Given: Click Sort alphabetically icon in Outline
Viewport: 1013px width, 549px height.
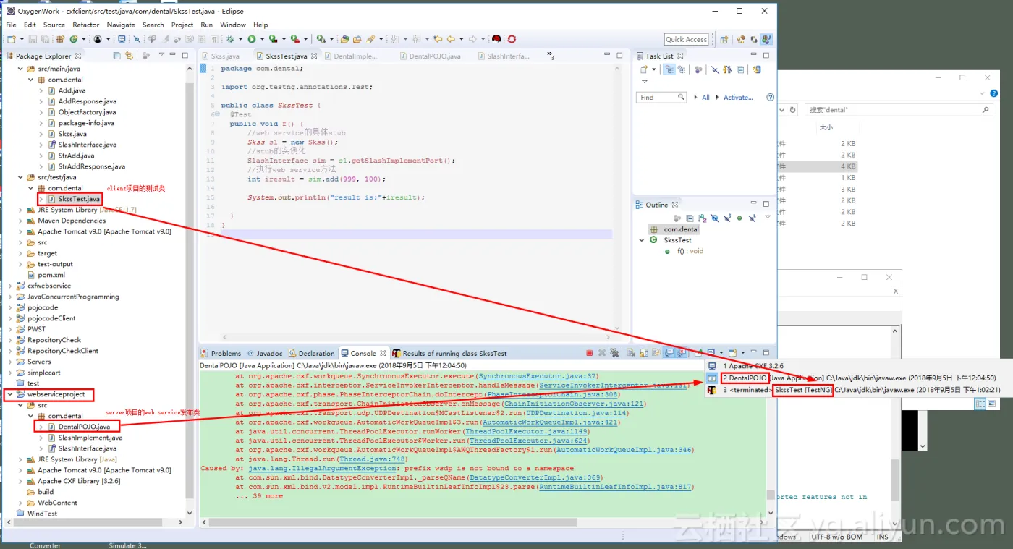Looking at the screenshot, I should (702, 218).
